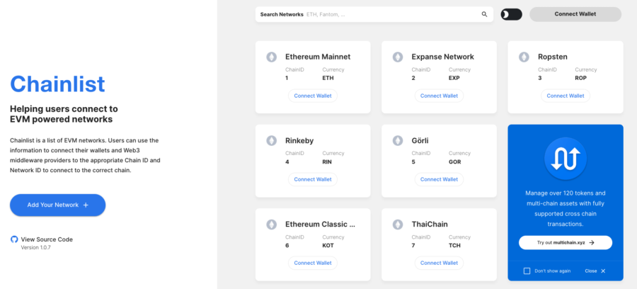Click the arrow on Try out multichain.xyz
The image size is (637, 289).
click(592, 243)
